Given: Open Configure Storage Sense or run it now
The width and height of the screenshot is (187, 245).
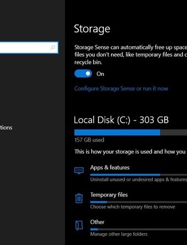Looking at the screenshot, I should click(x=121, y=88).
